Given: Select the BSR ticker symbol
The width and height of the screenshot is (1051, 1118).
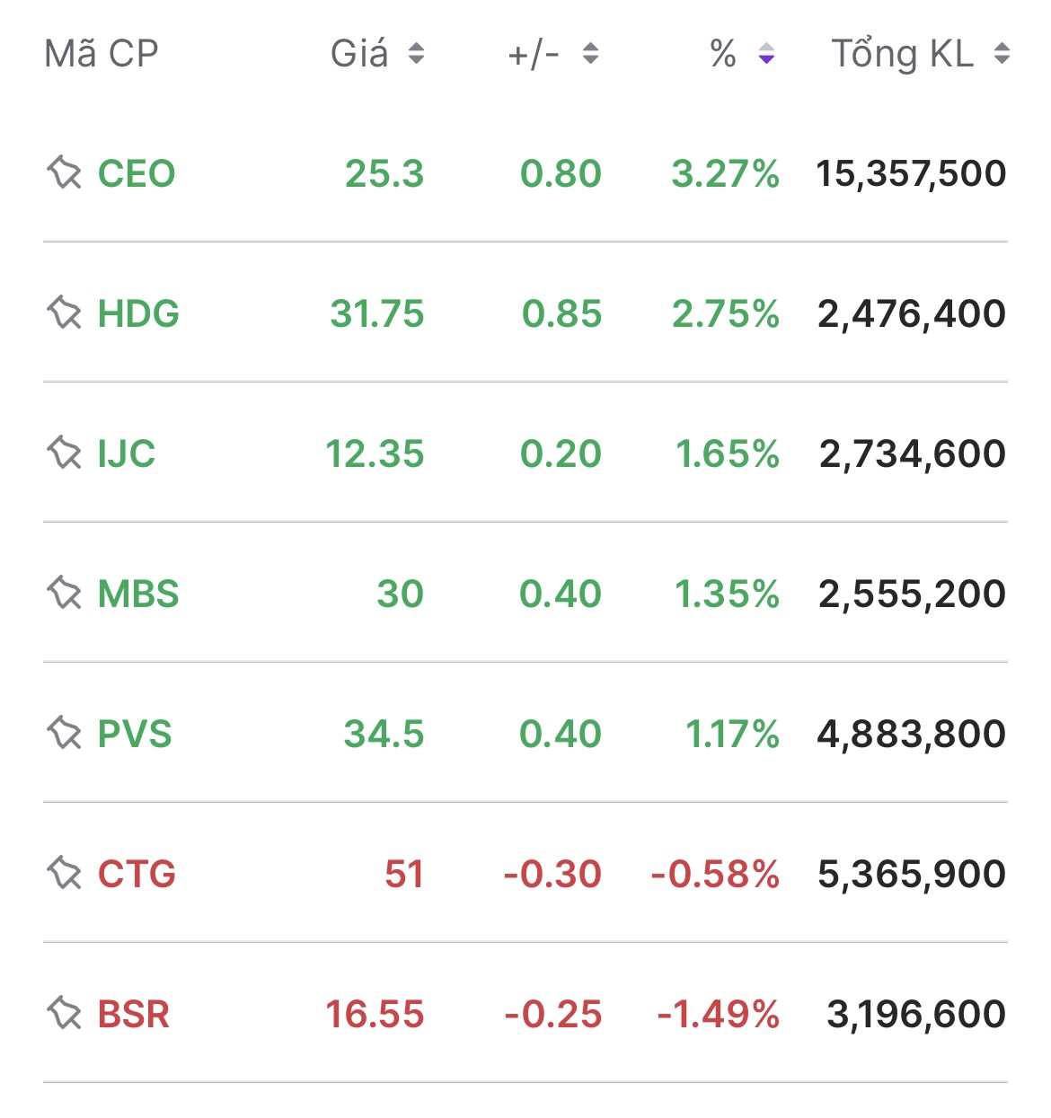Looking at the screenshot, I should (x=134, y=1014).
